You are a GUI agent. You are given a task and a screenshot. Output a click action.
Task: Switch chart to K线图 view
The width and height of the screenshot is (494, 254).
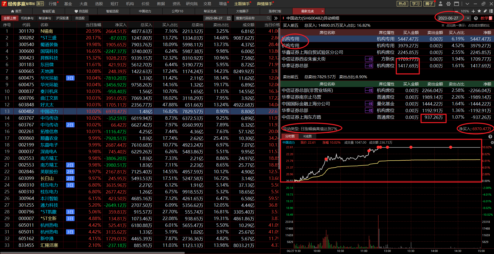tap(307, 136)
